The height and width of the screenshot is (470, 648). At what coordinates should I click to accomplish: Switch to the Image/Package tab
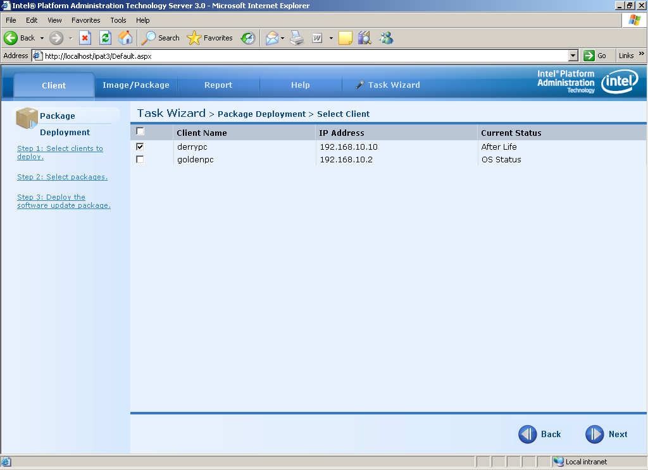[136, 85]
